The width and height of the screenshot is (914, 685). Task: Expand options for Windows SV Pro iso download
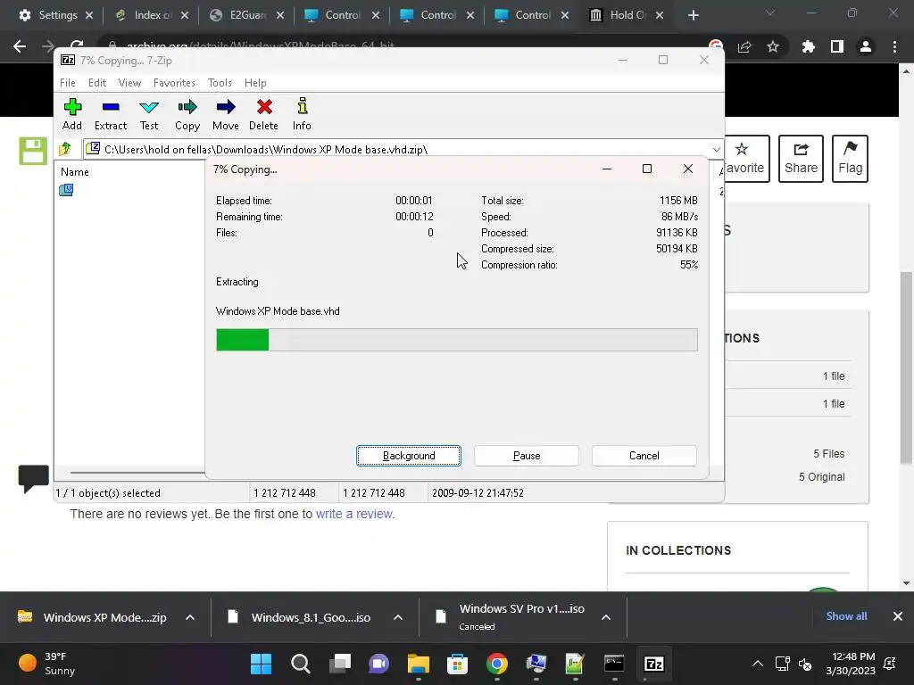606,617
